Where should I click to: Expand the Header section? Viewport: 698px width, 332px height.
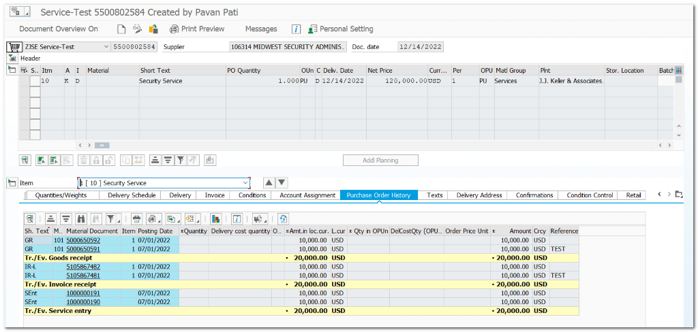[x=12, y=59]
